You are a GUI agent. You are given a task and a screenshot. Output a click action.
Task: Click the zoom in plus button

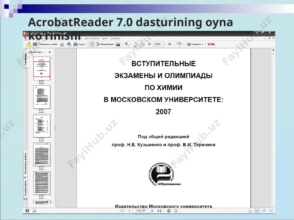click(x=170, y=44)
